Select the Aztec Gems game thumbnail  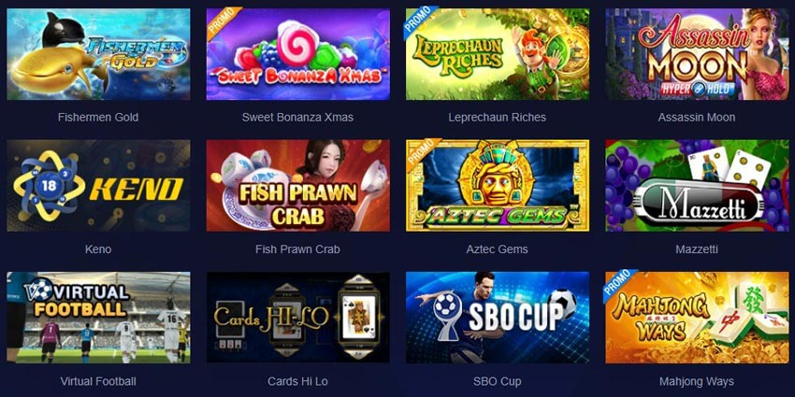coord(498,185)
